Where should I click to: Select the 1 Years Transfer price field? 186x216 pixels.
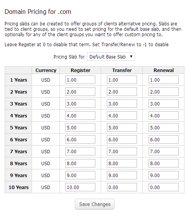122,80
